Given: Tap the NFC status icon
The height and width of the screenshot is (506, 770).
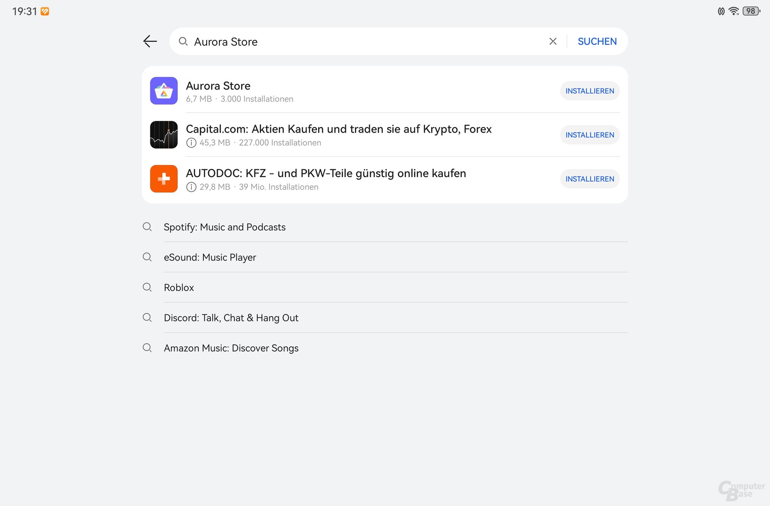Looking at the screenshot, I should click(721, 11).
